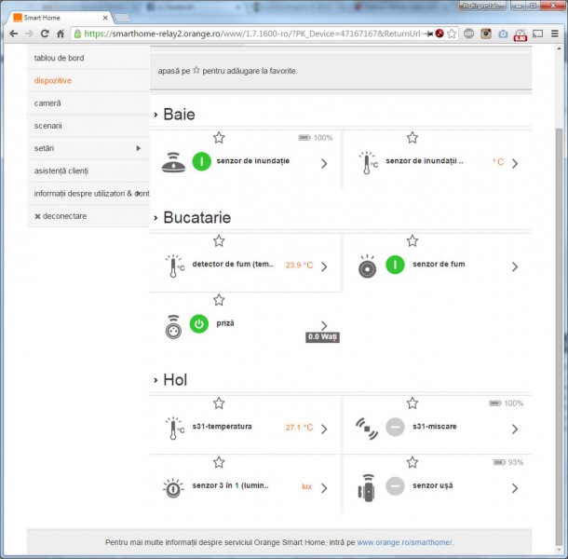Open the www.orange.ro/smarthome/ link
Screen dimensions: 568x559
[405, 542]
